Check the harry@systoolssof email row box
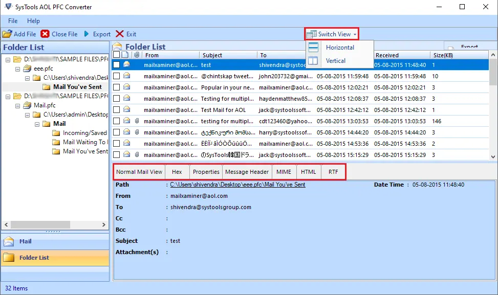This screenshot has height=295, width=498. [x=117, y=132]
